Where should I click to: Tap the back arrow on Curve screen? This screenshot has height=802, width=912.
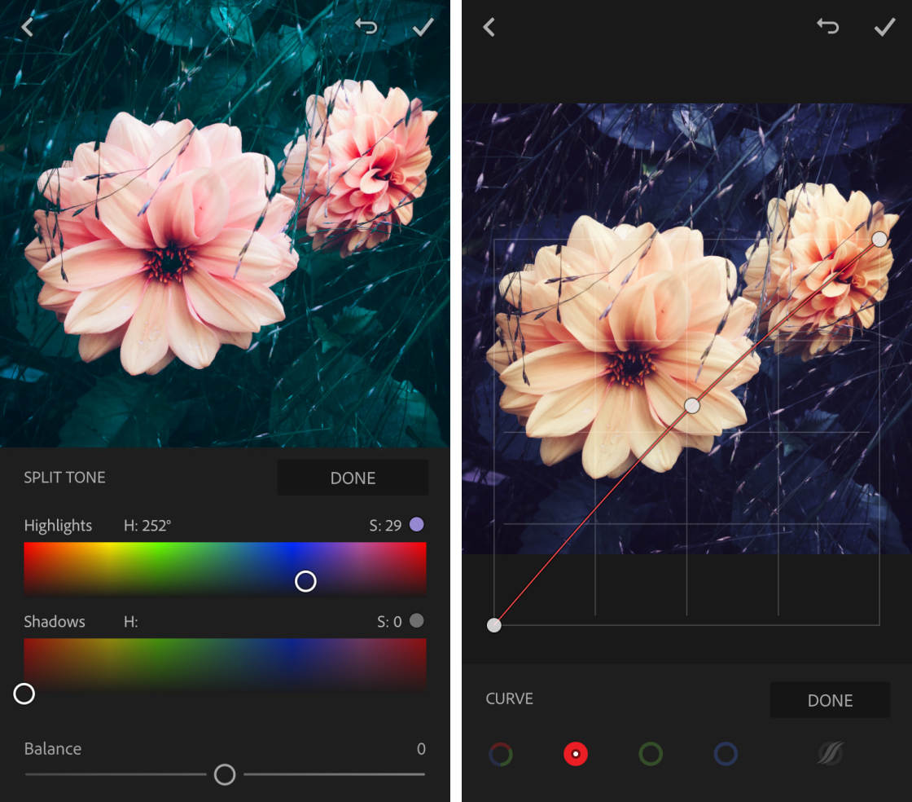tap(489, 28)
